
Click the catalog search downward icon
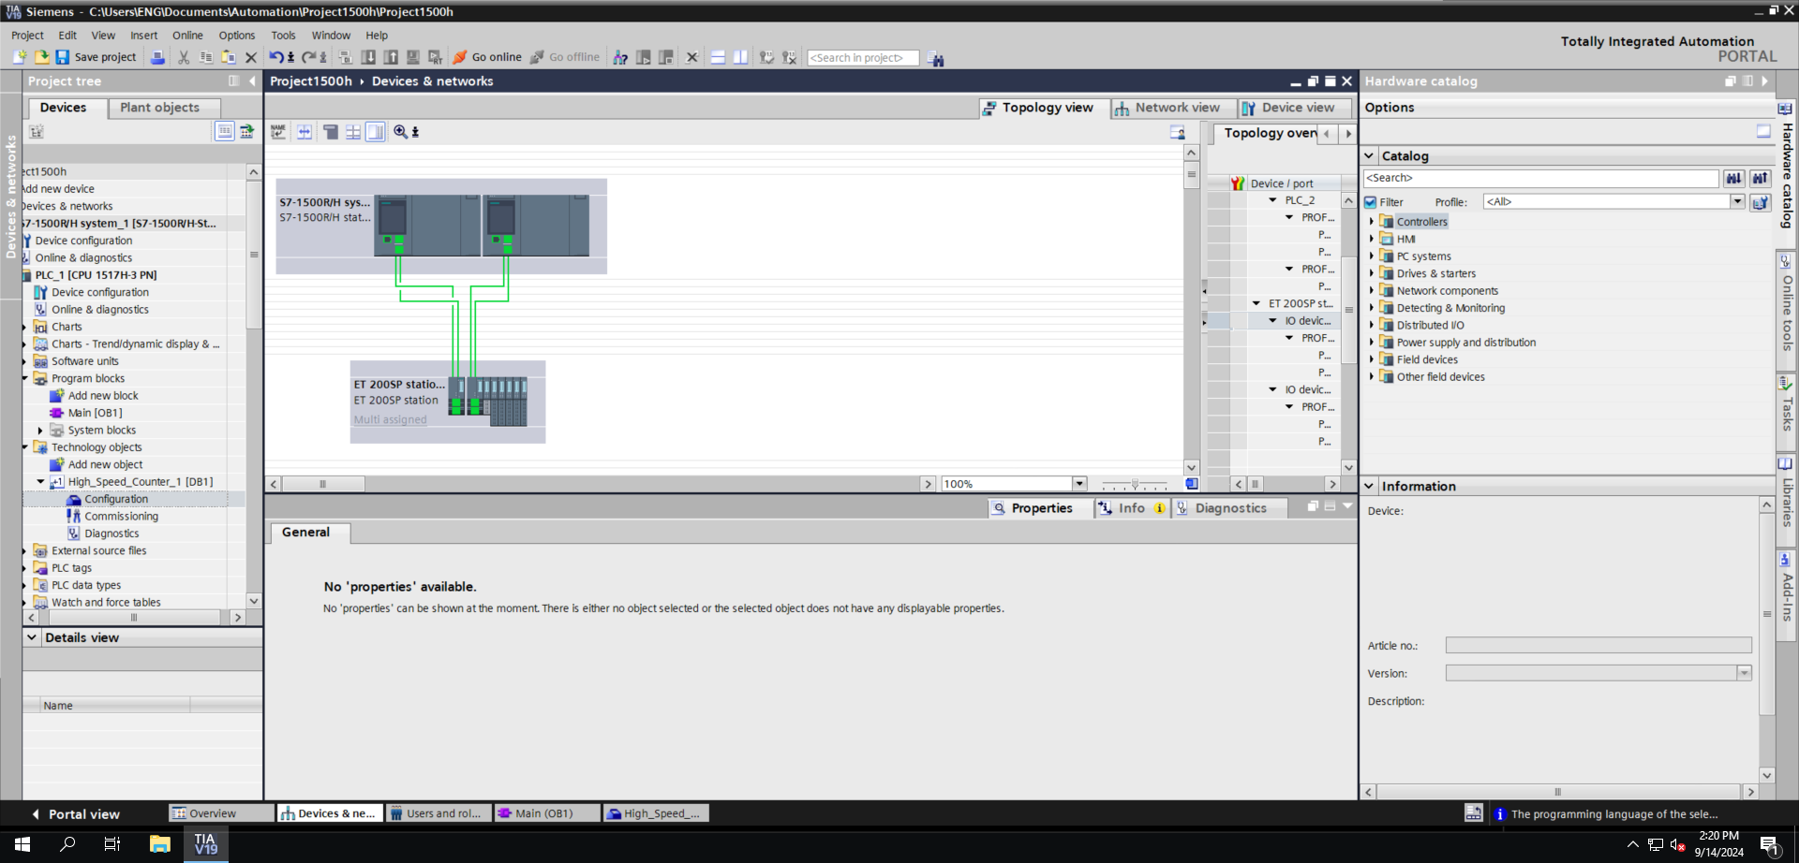click(x=1733, y=178)
